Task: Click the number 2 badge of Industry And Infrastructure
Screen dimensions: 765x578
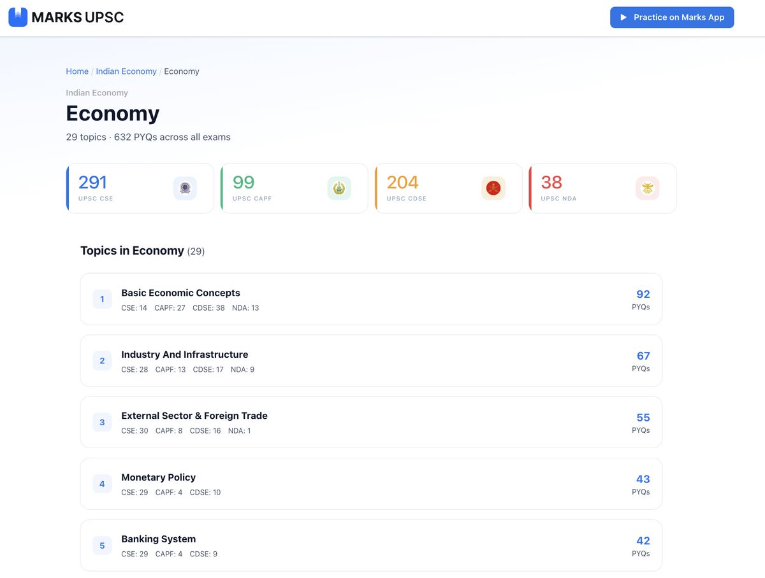Action: [x=102, y=361]
